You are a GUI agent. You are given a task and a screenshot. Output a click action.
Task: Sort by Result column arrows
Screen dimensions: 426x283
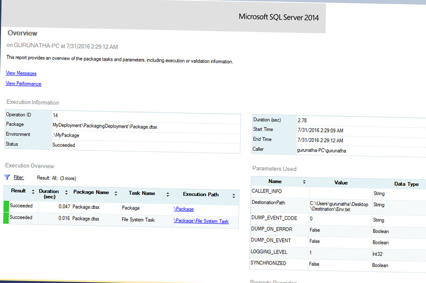pos(33,192)
